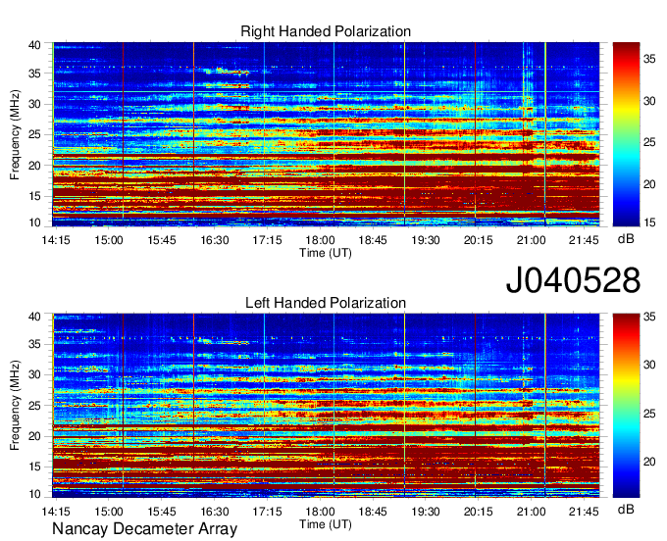
Task: Click 15:00 tick on Left Handed time axis
Action: click(x=109, y=512)
